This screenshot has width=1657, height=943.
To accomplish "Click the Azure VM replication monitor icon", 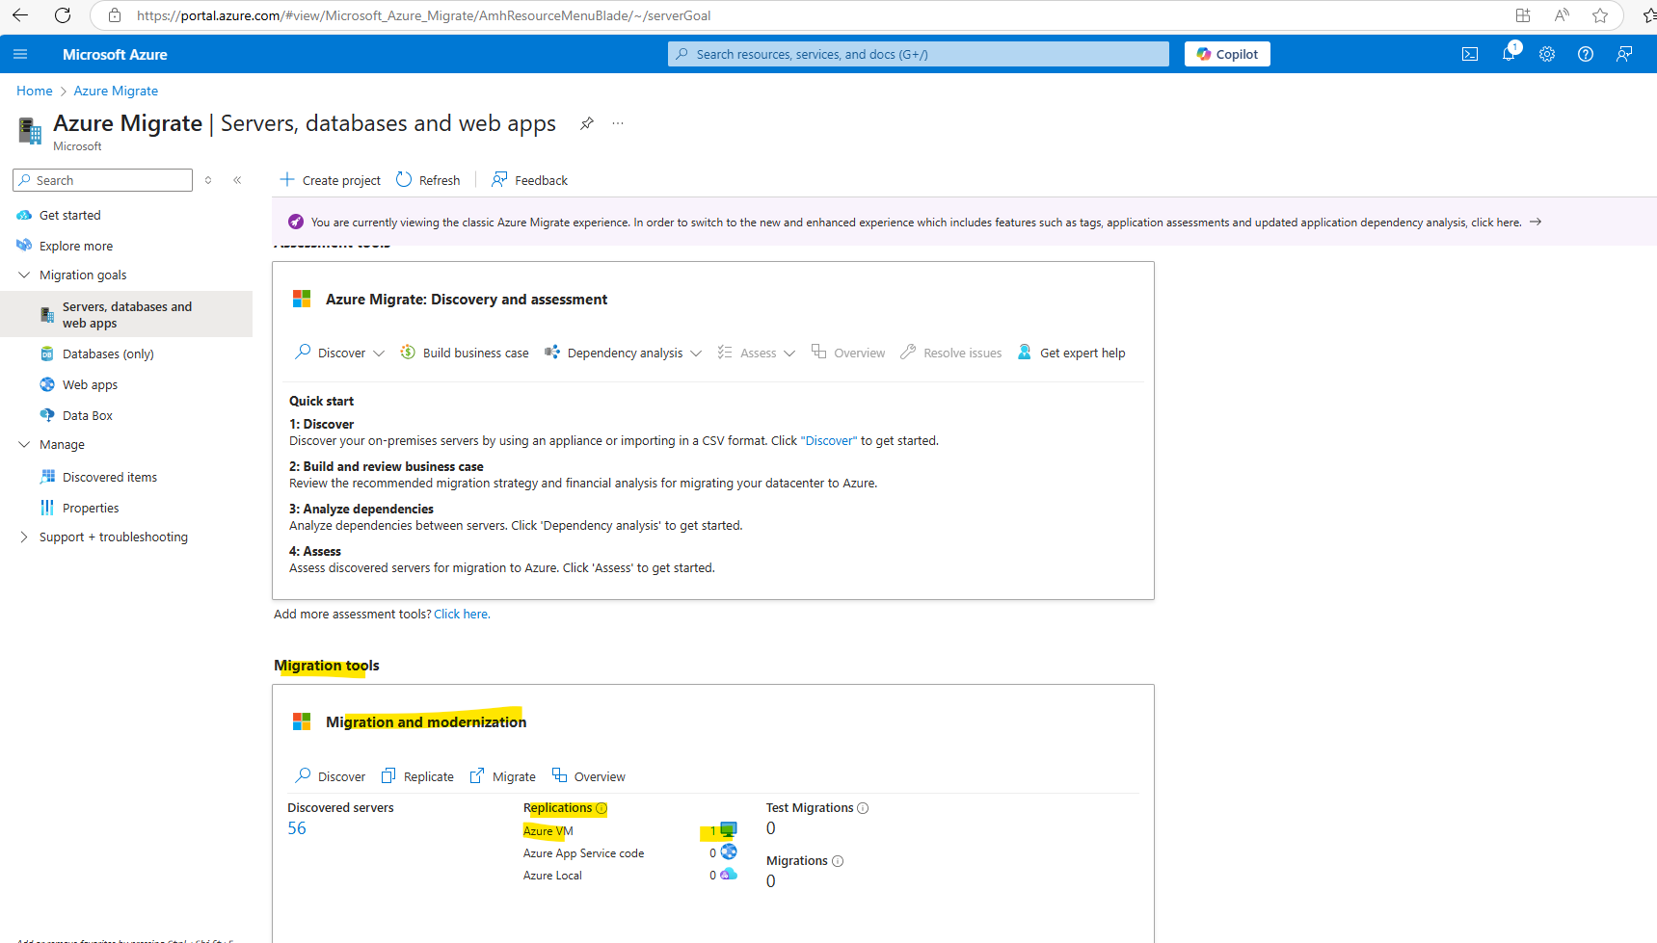I will point(729,830).
